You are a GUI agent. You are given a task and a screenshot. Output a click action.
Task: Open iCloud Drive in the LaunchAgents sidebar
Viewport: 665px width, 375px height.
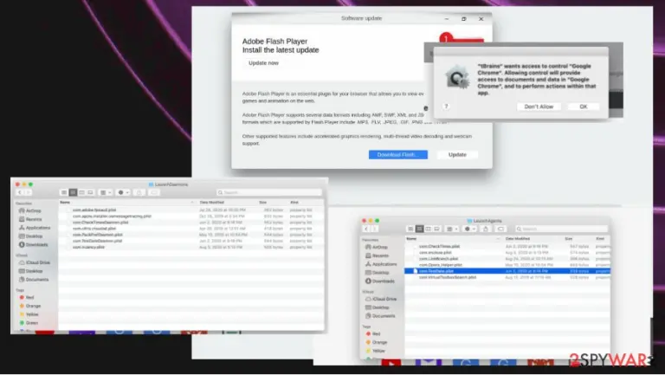click(381, 299)
